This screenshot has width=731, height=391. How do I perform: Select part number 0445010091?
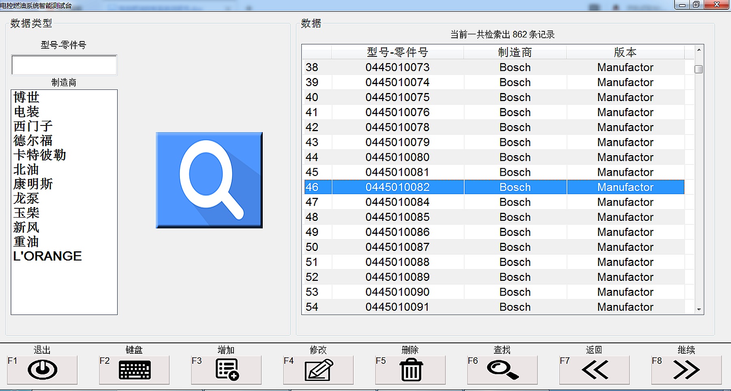398,307
